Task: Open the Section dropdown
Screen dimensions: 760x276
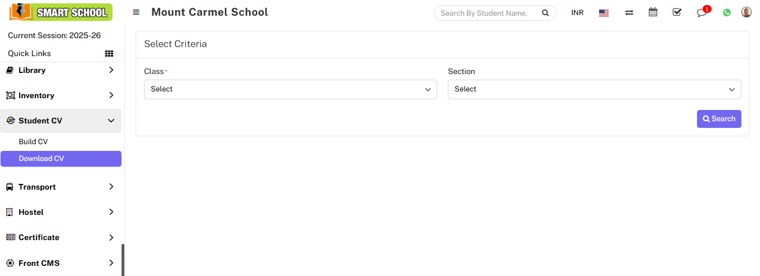Action: pyautogui.click(x=594, y=89)
